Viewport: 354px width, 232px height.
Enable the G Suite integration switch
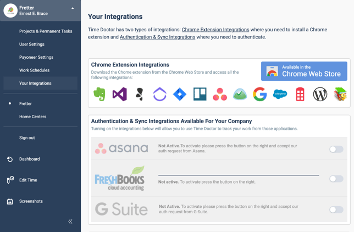point(336,209)
